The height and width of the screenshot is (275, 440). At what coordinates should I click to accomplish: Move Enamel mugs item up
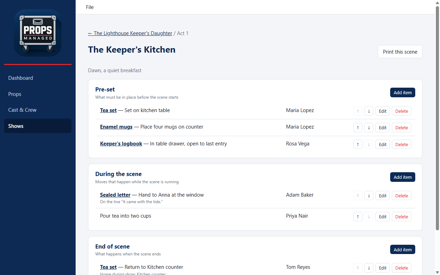tap(358, 128)
